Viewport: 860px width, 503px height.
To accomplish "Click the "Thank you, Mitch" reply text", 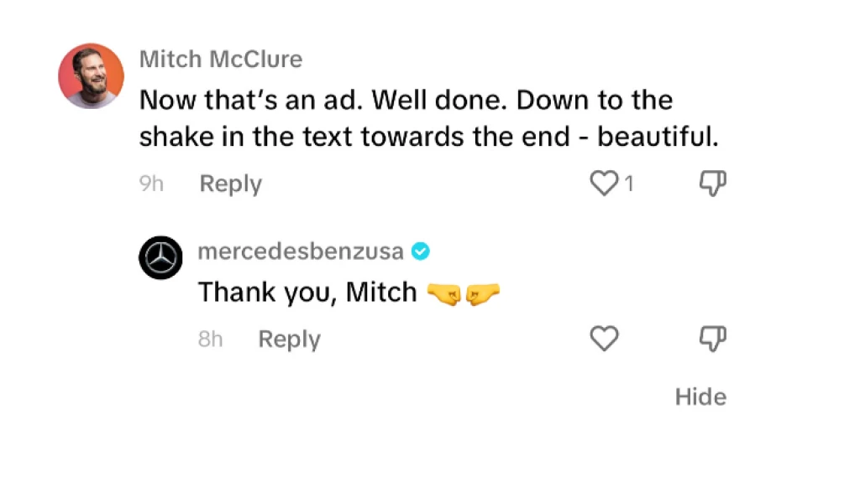I will [x=307, y=293].
